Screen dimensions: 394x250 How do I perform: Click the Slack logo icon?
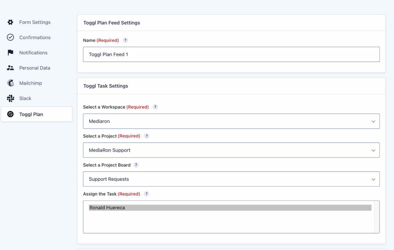pos(11,98)
